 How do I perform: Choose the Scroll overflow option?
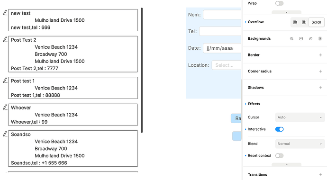[x=316, y=22]
